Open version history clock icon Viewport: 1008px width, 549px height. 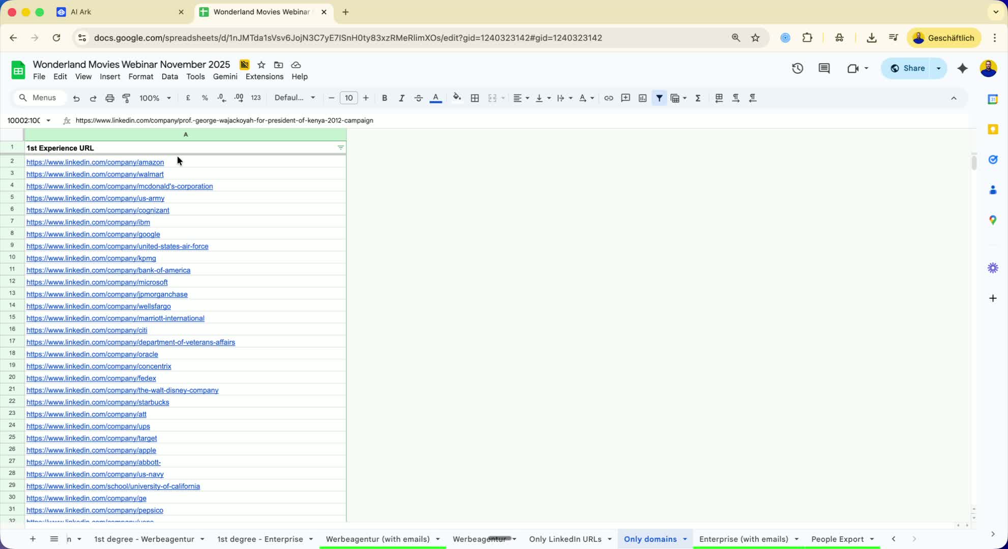click(797, 68)
